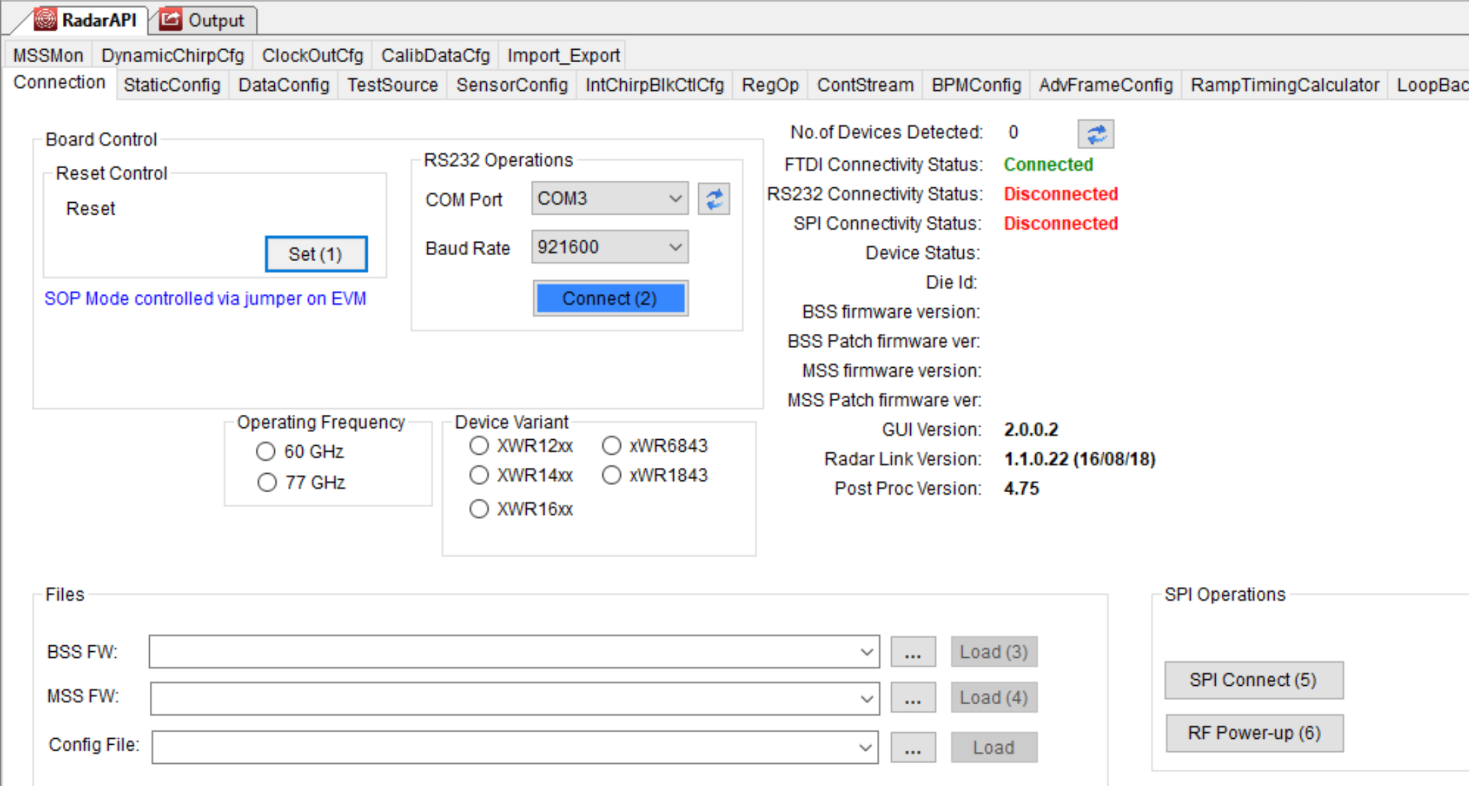Click the Set (1) reset button
This screenshot has width=1469, height=786.
(x=316, y=254)
